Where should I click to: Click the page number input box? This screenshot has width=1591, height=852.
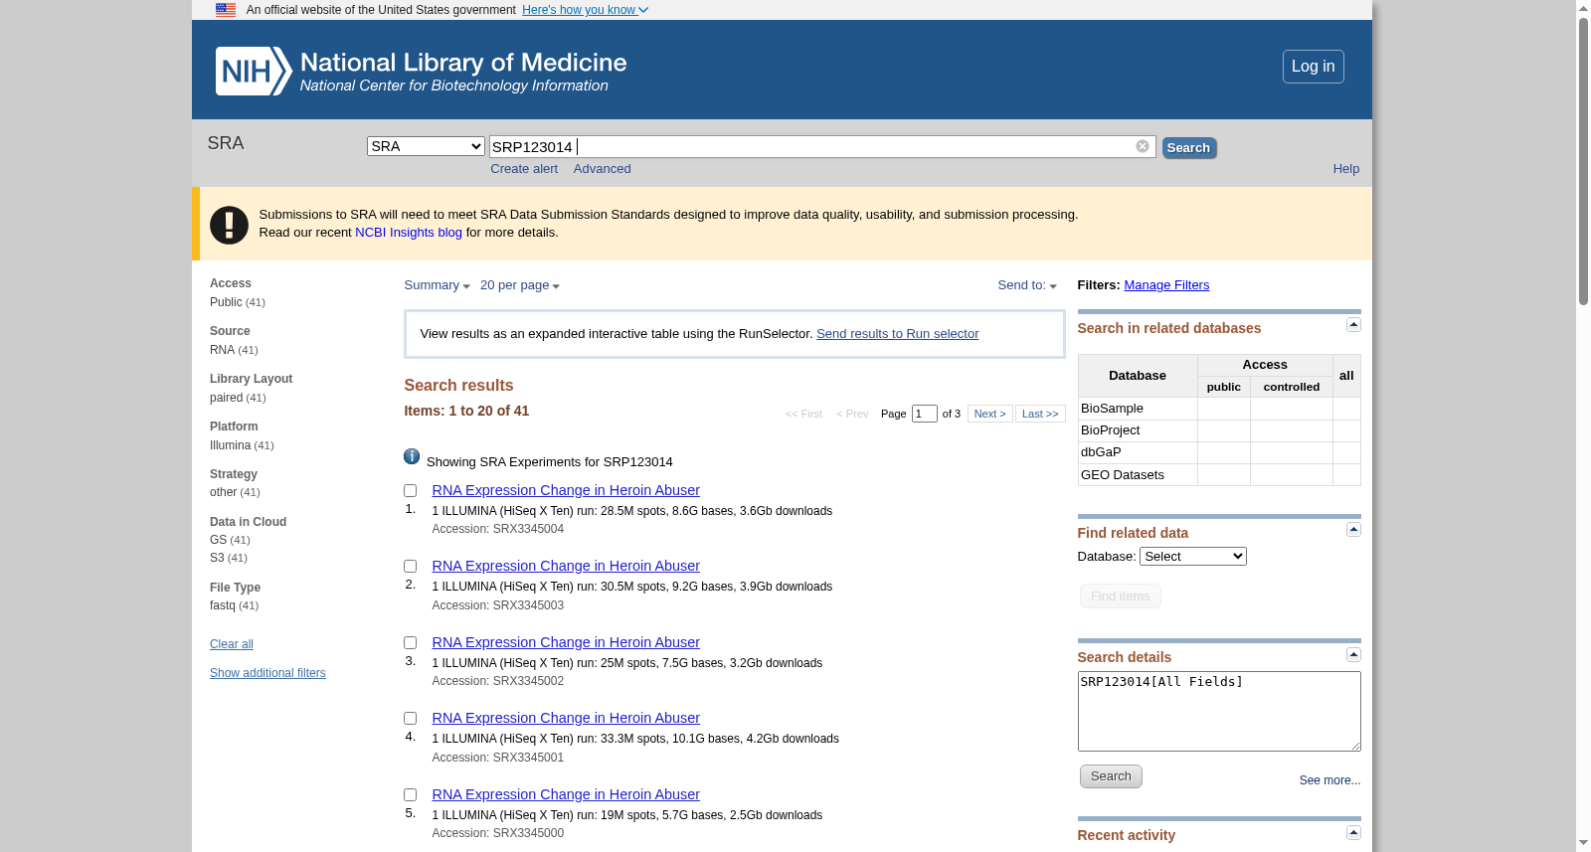pos(924,414)
